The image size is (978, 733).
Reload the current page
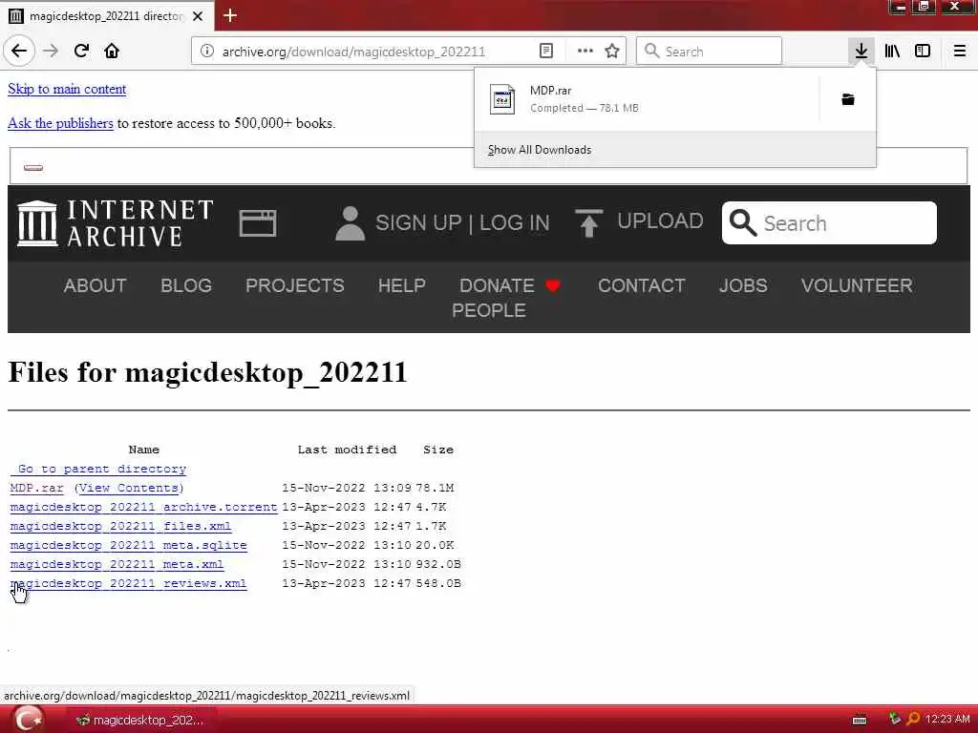[82, 52]
